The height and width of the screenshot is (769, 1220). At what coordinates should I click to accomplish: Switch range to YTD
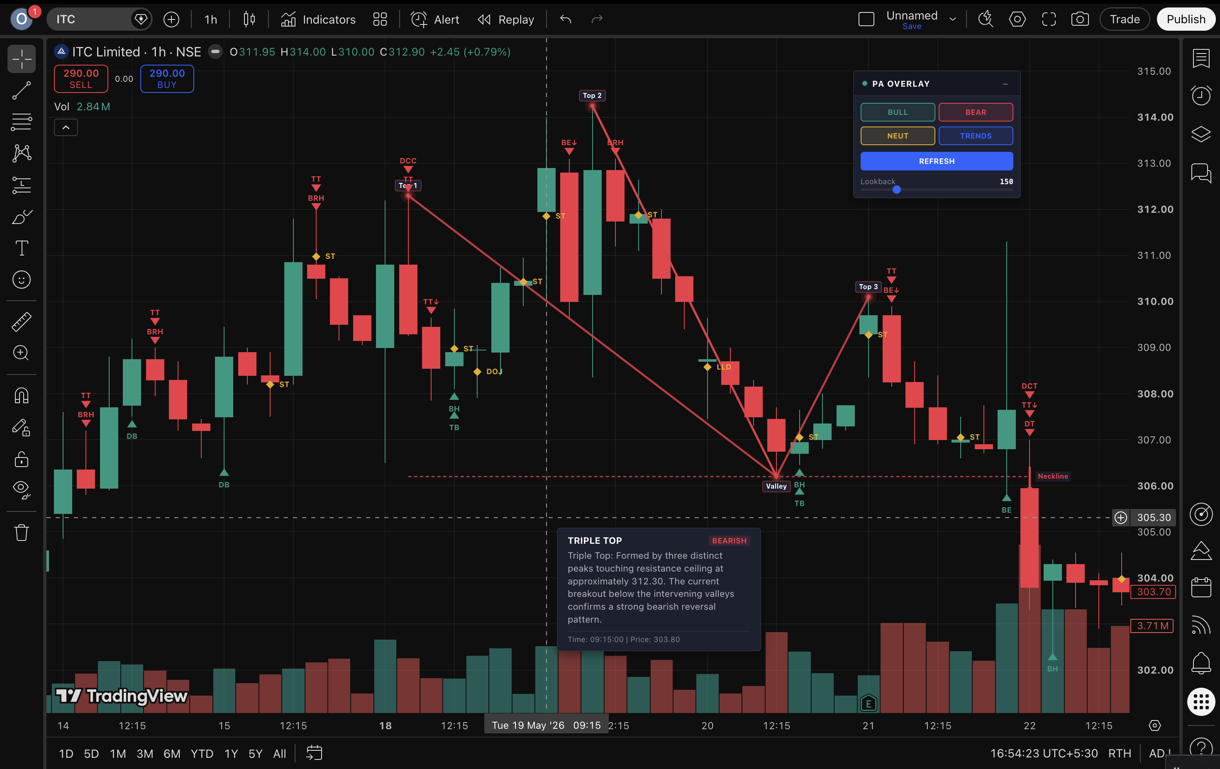(x=202, y=753)
